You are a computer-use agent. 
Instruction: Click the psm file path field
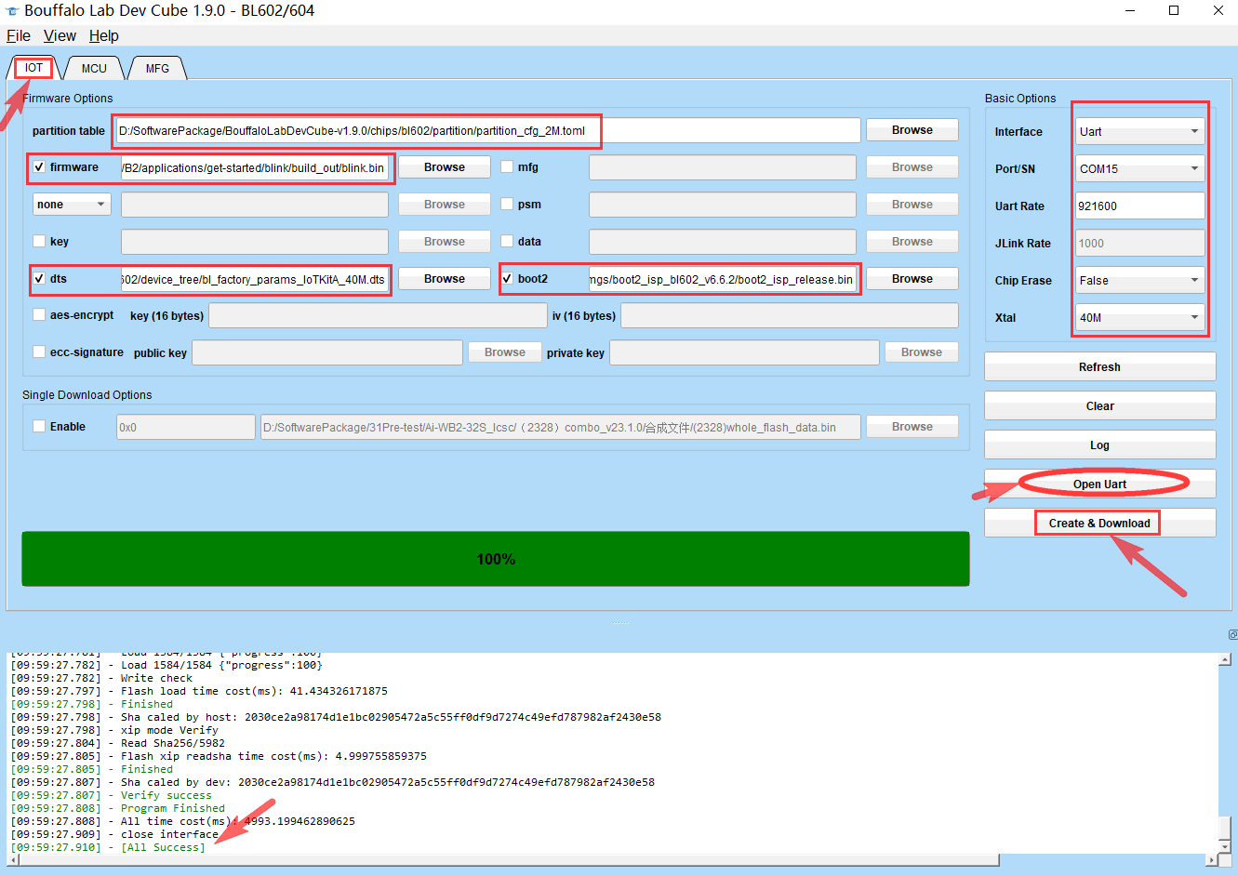[723, 205]
